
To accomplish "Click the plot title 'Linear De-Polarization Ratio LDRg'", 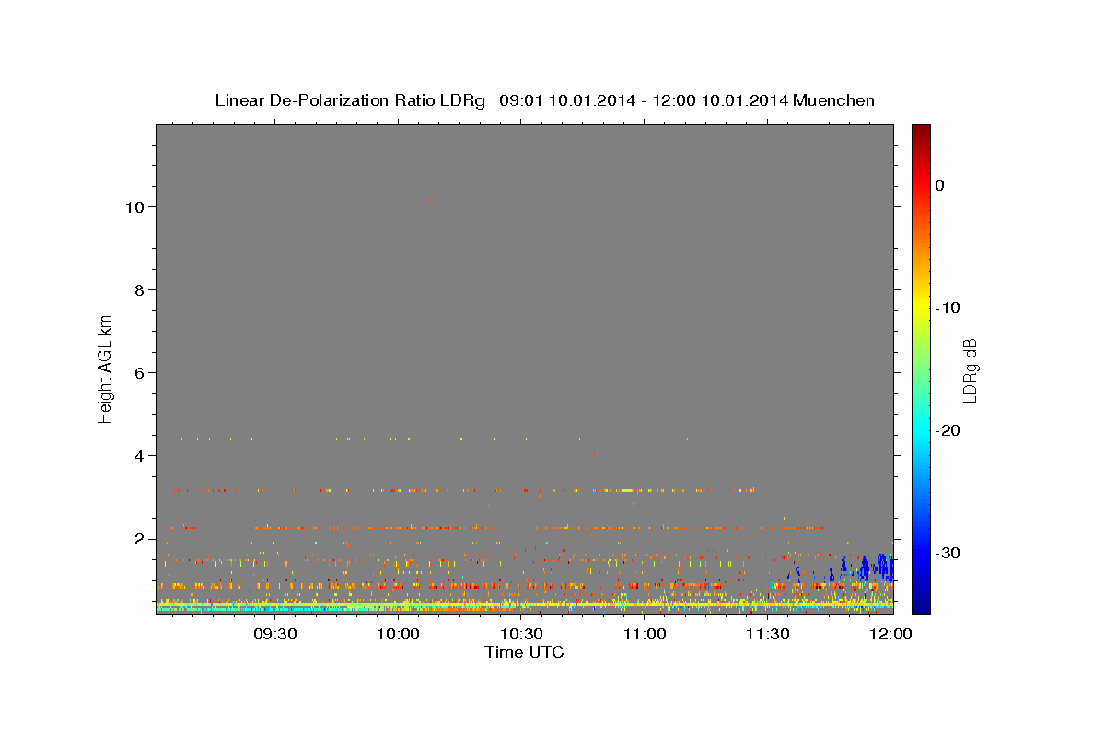I will click(x=350, y=100).
